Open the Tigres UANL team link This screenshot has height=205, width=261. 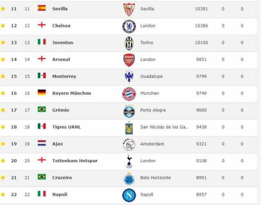pyautogui.click(x=66, y=127)
